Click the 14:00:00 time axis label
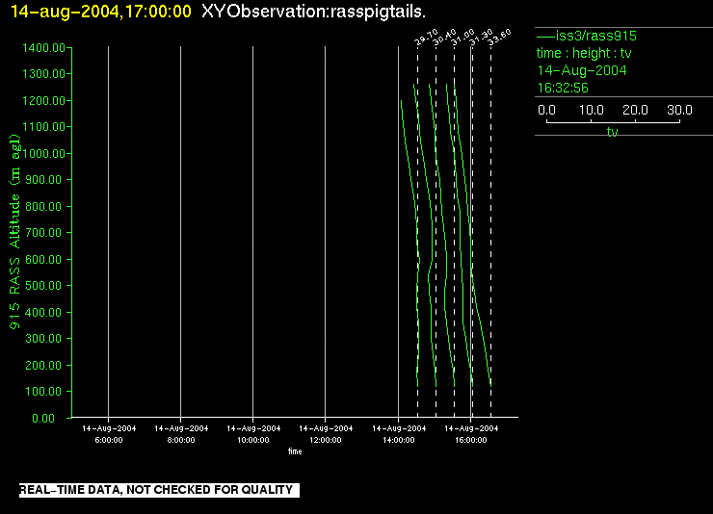The image size is (713, 514). coord(399,440)
